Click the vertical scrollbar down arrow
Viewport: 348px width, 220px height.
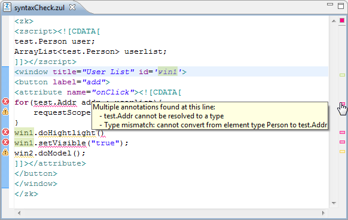tap(334, 203)
